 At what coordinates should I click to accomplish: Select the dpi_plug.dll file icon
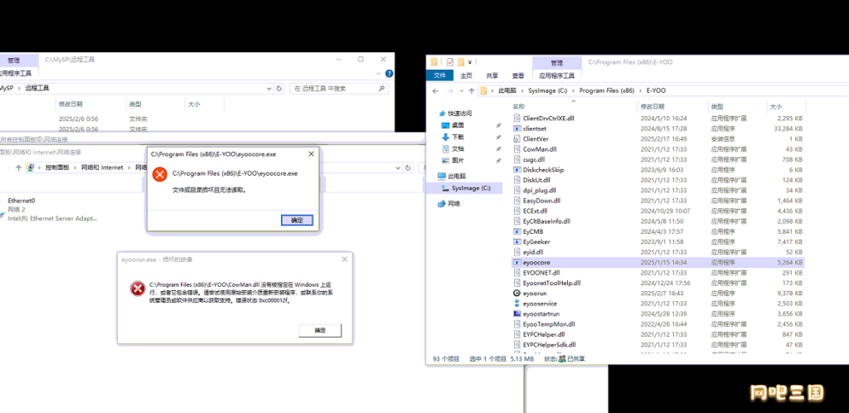[517, 190]
